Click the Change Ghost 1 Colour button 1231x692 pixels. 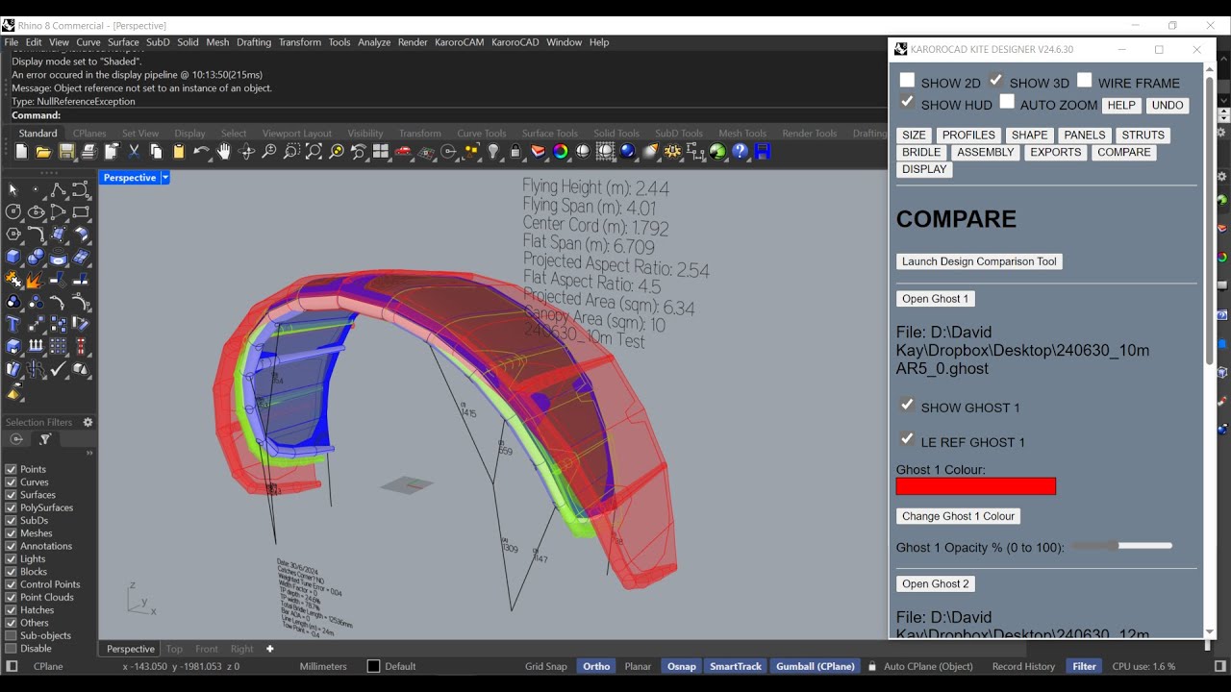tap(958, 516)
